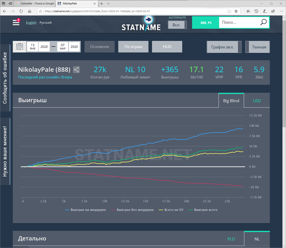Select the Big Blind chart tab
Viewport: 286px width, 248px height.
click(231, 101)
